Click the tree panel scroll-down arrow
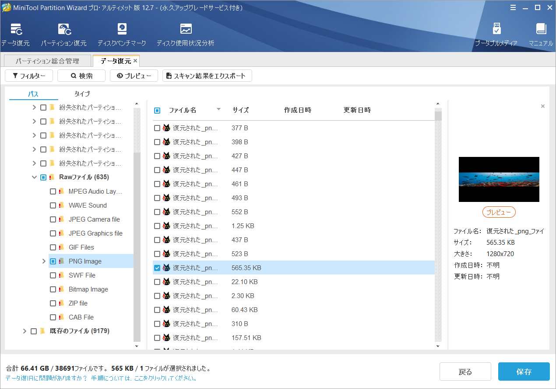 click(137, 346)
